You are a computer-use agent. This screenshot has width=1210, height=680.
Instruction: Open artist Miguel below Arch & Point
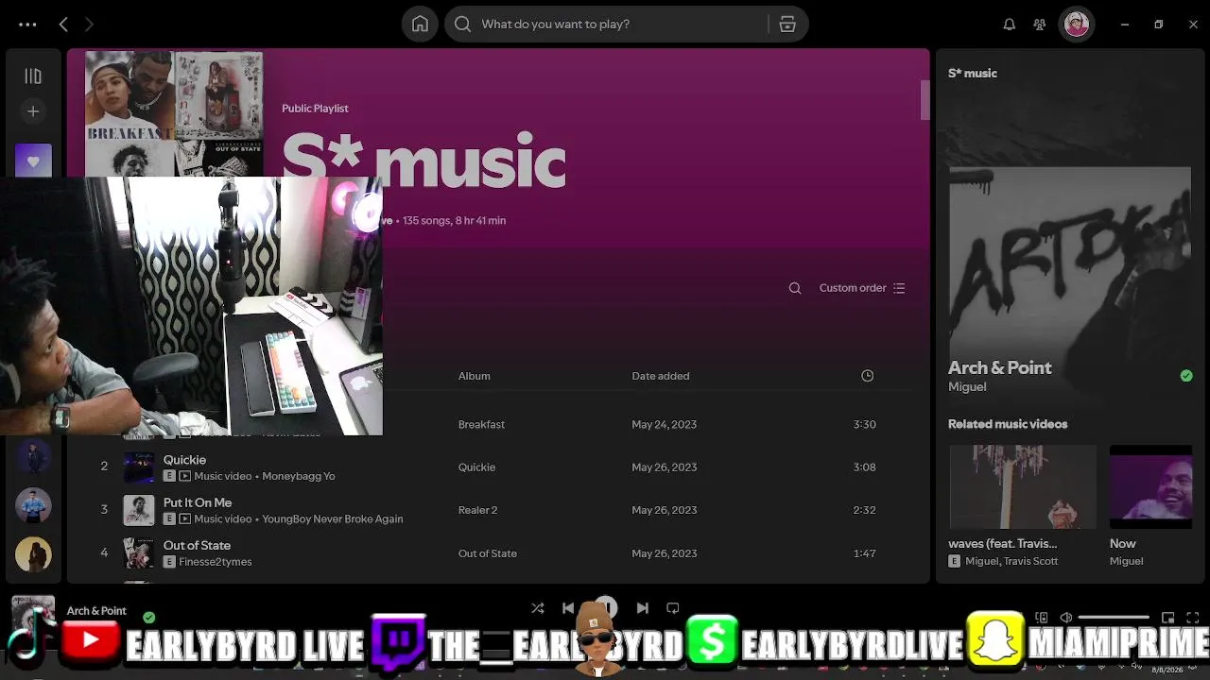click(x=967, y=387)
